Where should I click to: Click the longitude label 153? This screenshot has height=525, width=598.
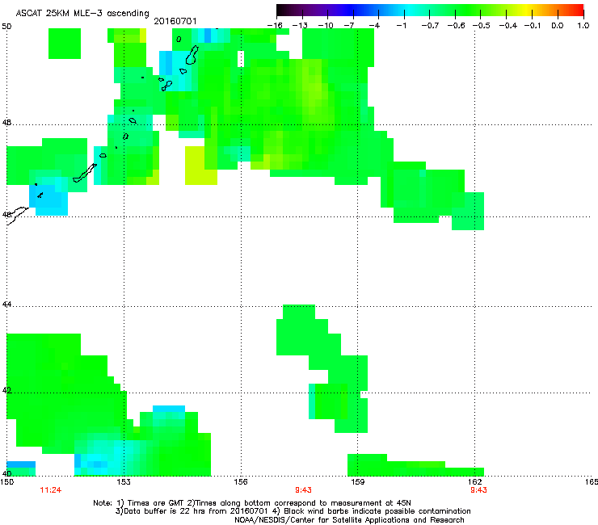coord(124,482)
